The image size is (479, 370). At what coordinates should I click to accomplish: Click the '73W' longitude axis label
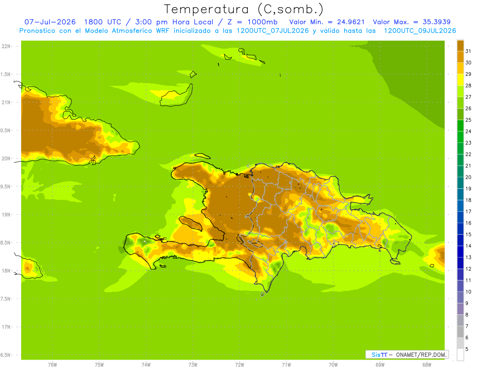pos(193,365)
